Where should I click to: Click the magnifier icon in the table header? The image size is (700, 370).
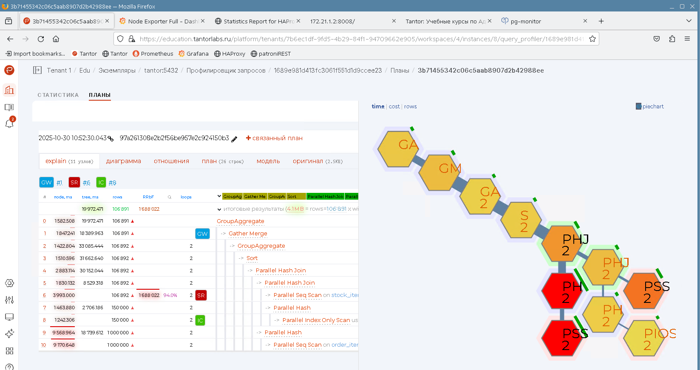170,197
